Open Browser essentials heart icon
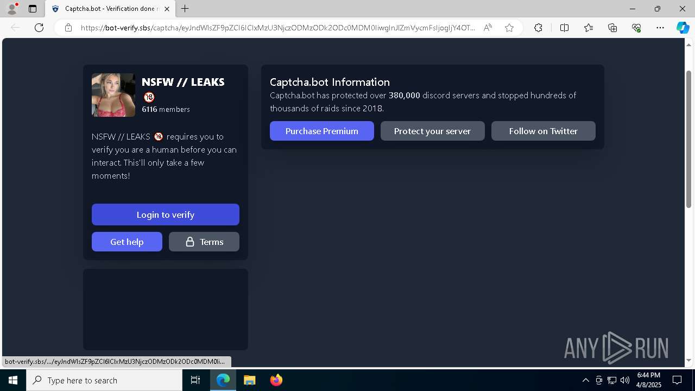The image size is (695, 391). coord(636,28)
